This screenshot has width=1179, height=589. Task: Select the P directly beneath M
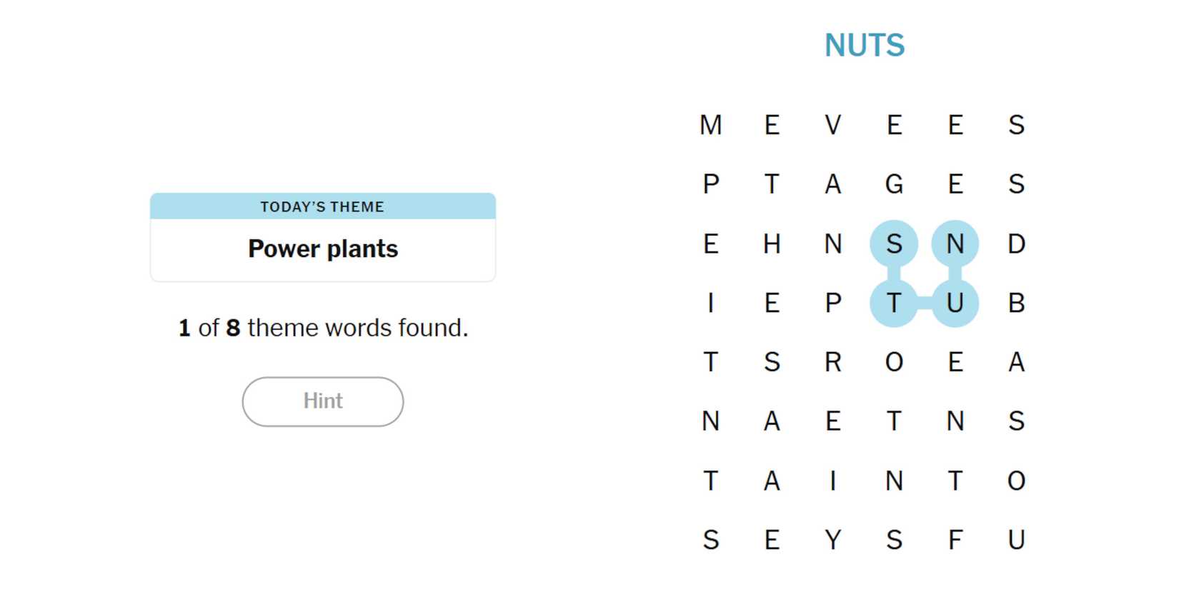(710, 184)
